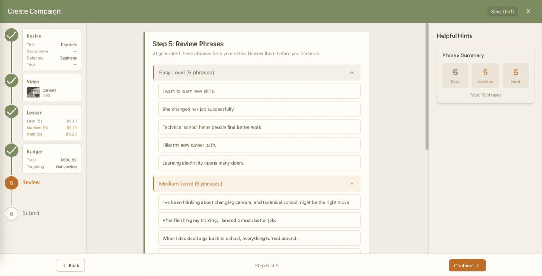Edit phrase 'I like my new career path.'
The height and width of the screenshot is (276, 542).
(259, 145)
